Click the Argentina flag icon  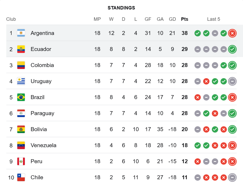click(21, 33)
